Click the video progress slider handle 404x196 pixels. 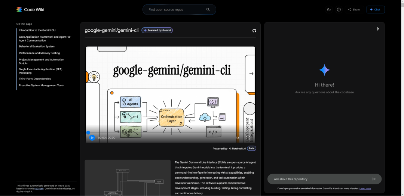point(88,133)
